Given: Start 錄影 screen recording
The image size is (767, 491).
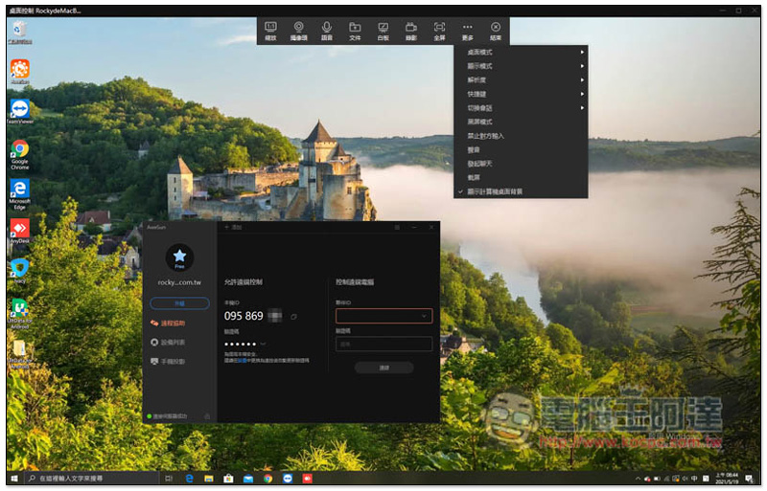Looking at the screenshot, I should pyautogui.click(x=411, y=30).
